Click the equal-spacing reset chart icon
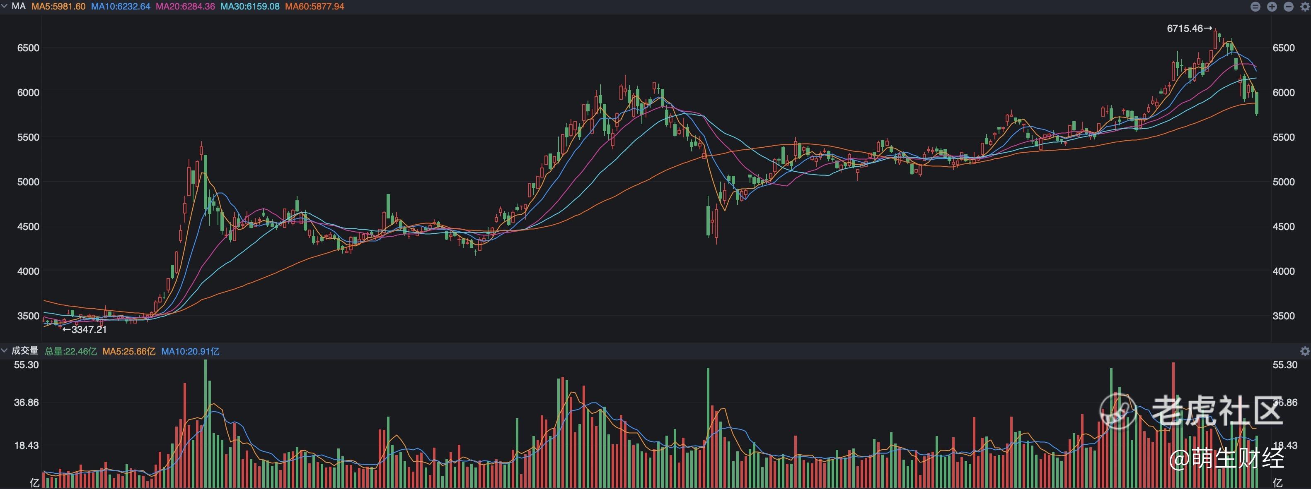 [x=1255, y=7]
